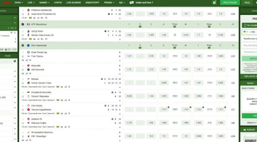Open the gift bonus icon in header
Screen dimensions: 257x142
215,3
